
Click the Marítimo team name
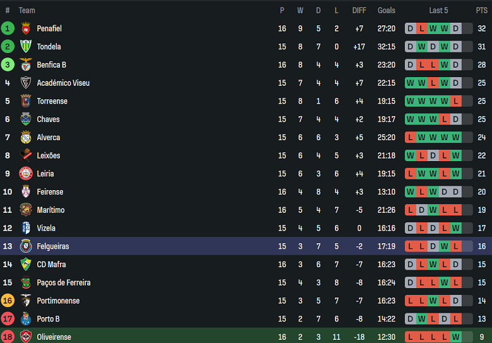click(x=50, y=210)
